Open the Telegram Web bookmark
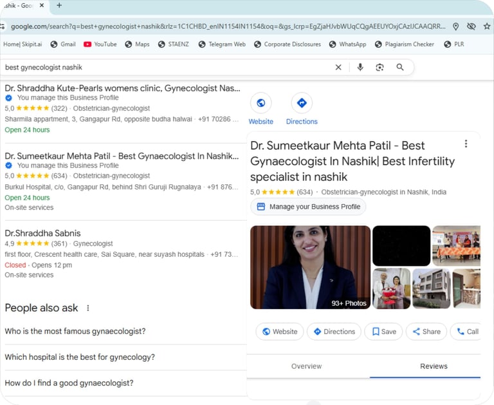The height and width of the screenshot is (405, 494). click(x=222, y=44)
